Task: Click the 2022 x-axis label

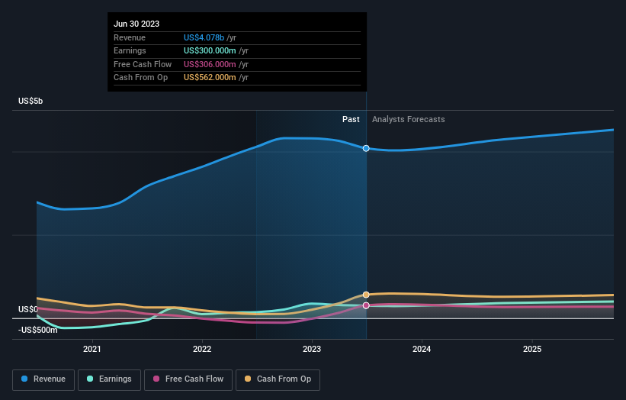Action: (202, 350)
